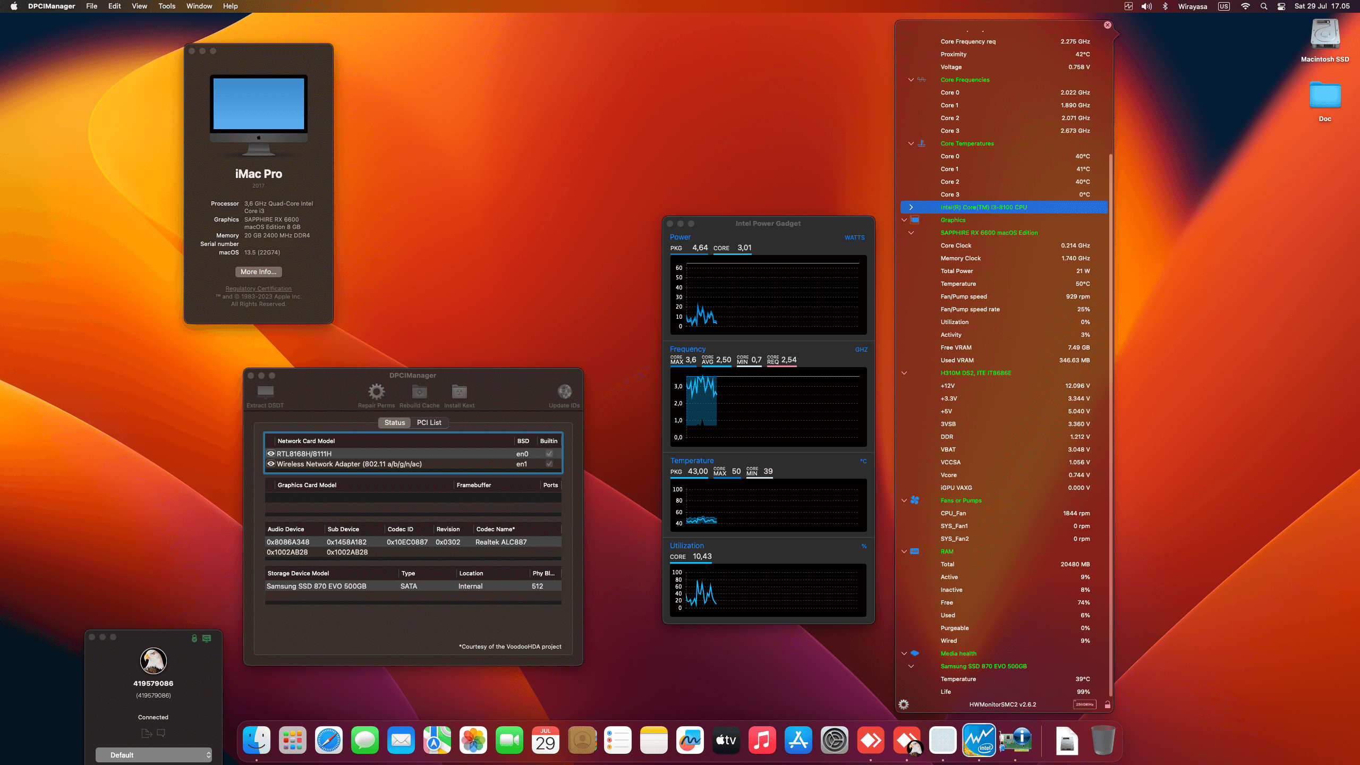The height and width of the screenshot is (765, 1360).
Task: Click the Update IDs globe icon
Action: click(564, 391)
